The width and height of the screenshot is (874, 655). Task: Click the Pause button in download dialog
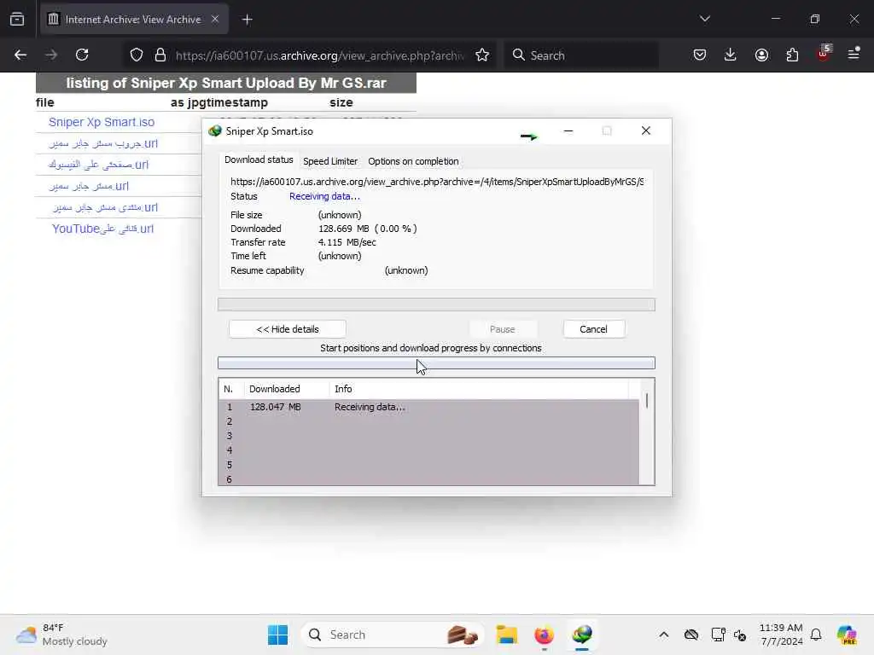502,329
